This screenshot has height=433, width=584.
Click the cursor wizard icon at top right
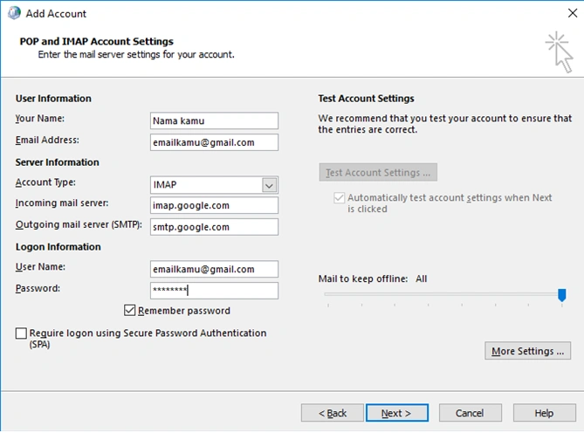[x=560, y=52]
